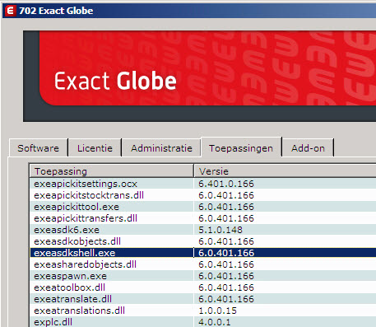Select the exeapickittransfers.dll row
Screen dimensions: 376x327
point(203,218)
